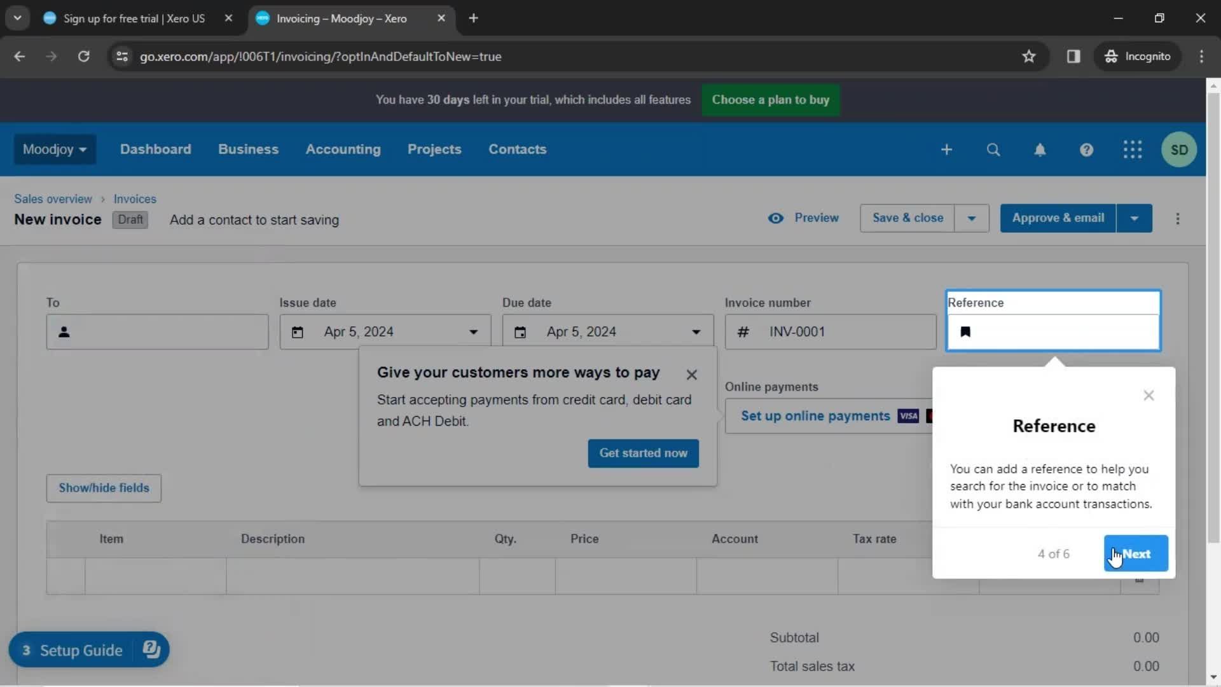
Task: Open a new browser tab
Action: point(473,18)
